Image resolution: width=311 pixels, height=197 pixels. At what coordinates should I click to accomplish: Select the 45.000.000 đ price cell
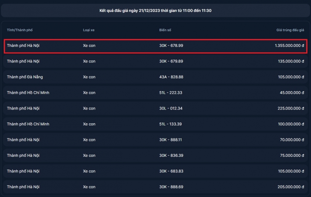[x=292, y=93]
